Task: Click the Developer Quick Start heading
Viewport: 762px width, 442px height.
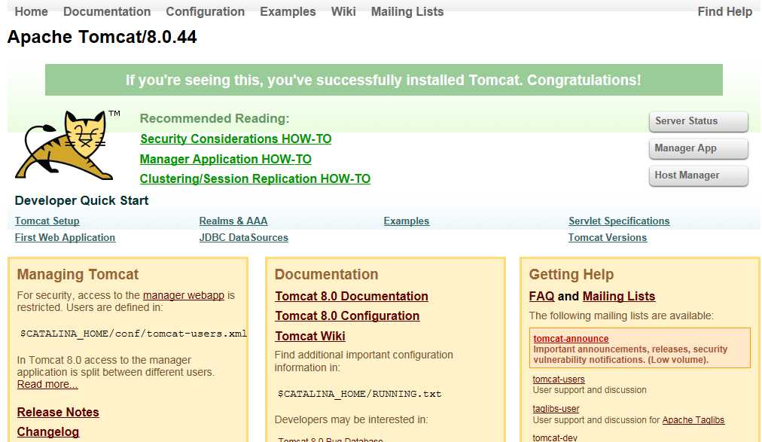Action: click(81, 200)
